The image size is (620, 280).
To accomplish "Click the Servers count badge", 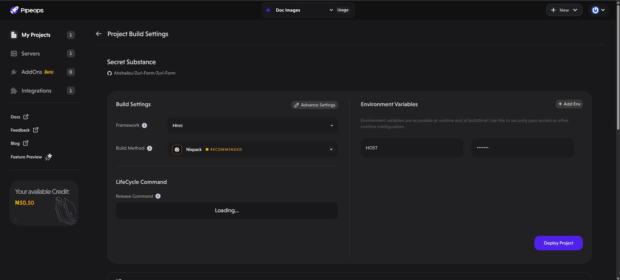I will tap(71, 53).
